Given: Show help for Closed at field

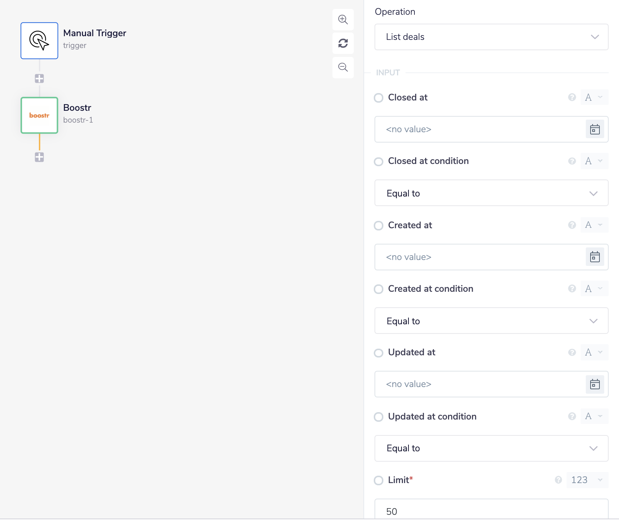Looking at the screenshot, I should pos(572,97).
